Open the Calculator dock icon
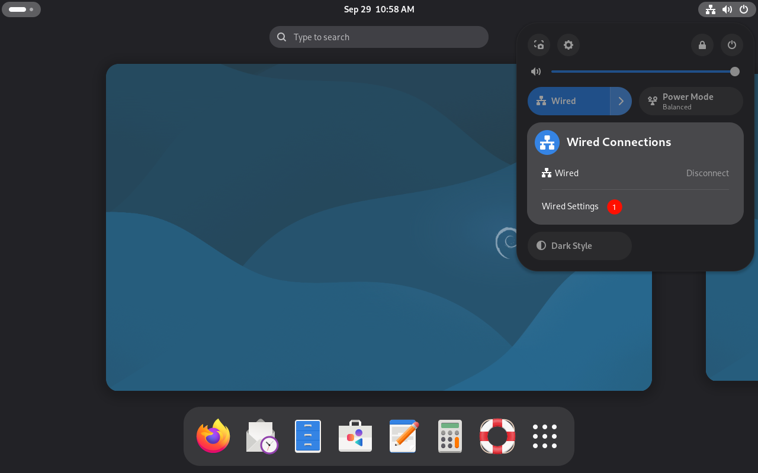The height and width of the screenshot is (473, 758). 450,436
